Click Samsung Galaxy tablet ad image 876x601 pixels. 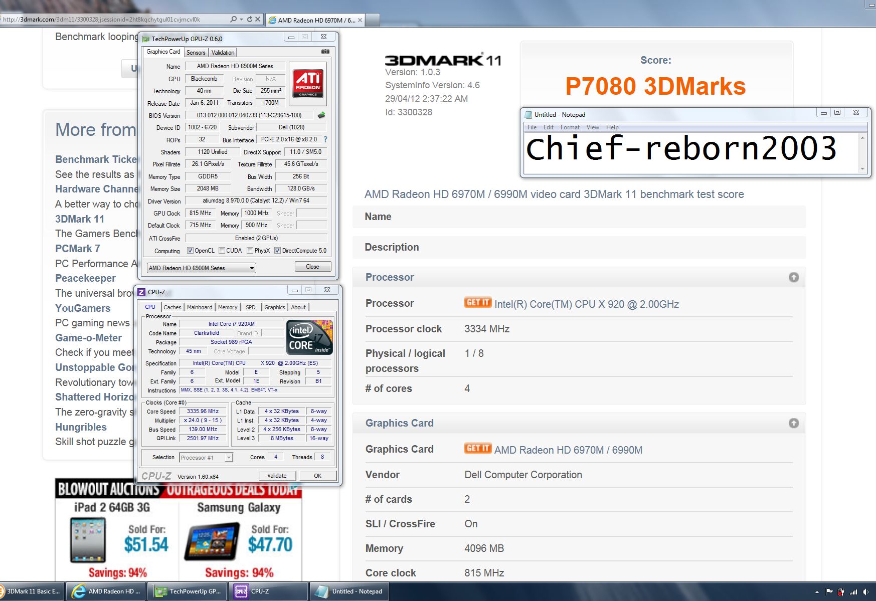[213, 541]
